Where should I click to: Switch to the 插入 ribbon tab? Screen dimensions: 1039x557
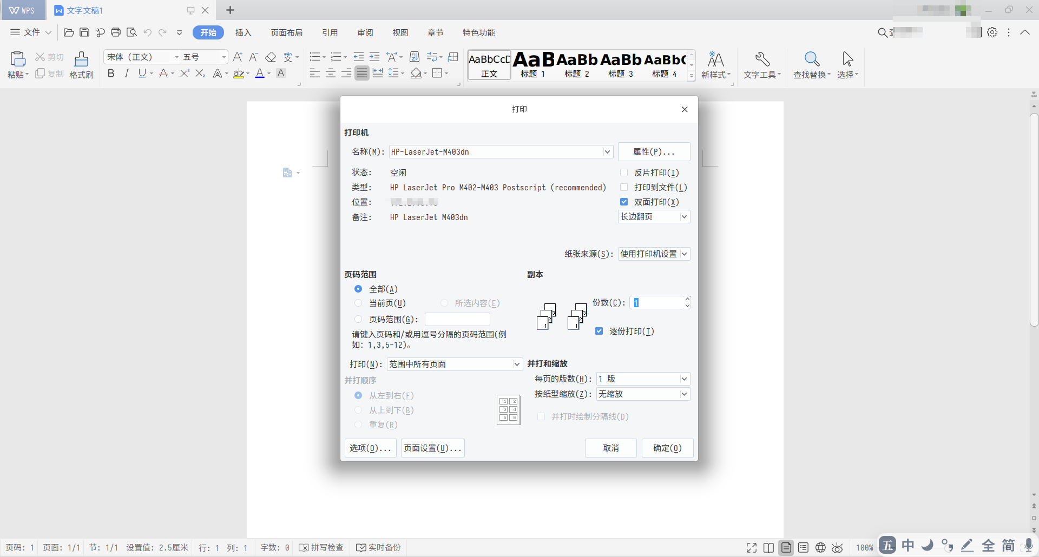click(244, 32)
